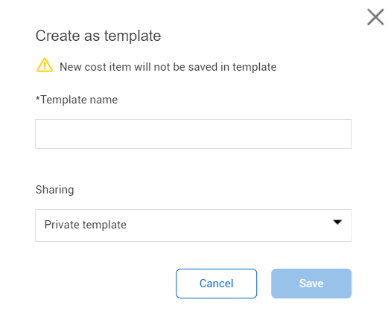Click the '*Template name' label
The height and width of the screenshot is (323, 388).
point(77,100)
